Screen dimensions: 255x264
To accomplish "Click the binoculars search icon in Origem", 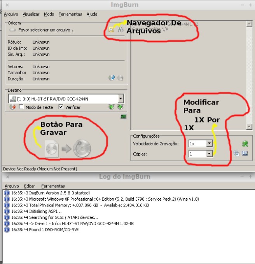I will [x=120, y=30].
